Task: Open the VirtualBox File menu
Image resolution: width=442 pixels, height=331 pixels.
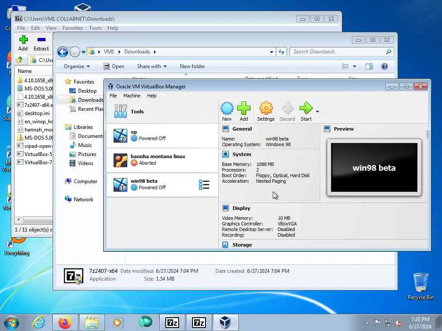Action: [113, 96]
